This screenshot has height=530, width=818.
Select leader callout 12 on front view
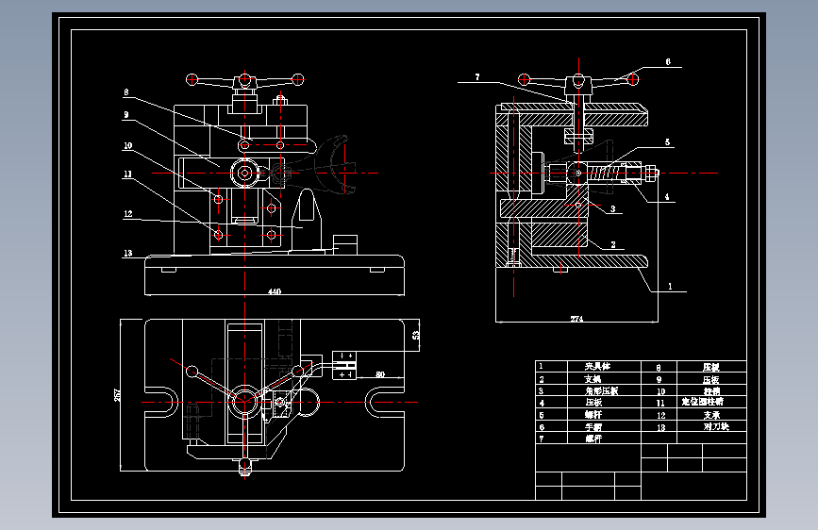128,214
